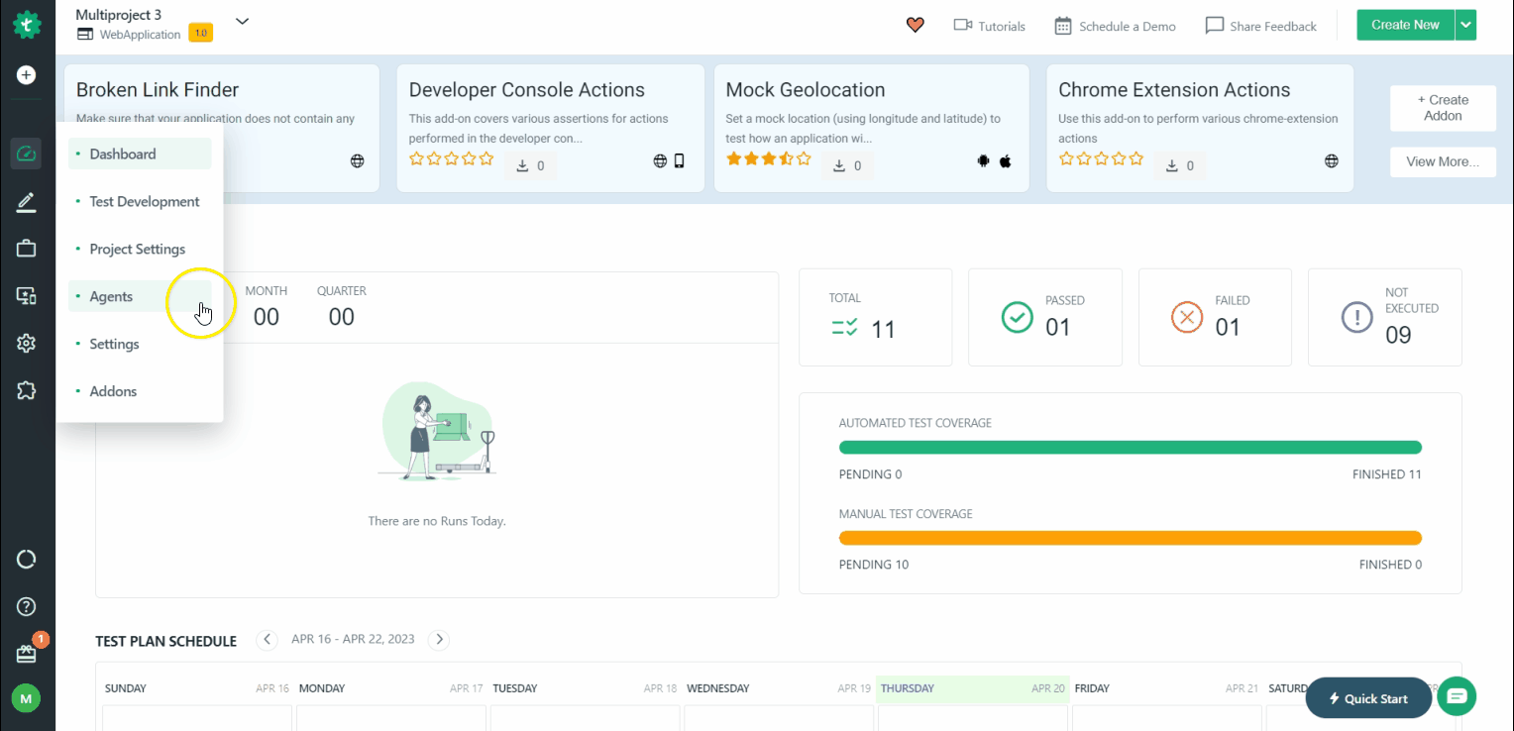Select Settings in the flyout menu
The width and height of the screenshot is (1514, 731).
[x=140, y=344]
